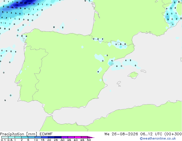
Task: Click the "0.1" legend scale label
Action: [3, 140]
